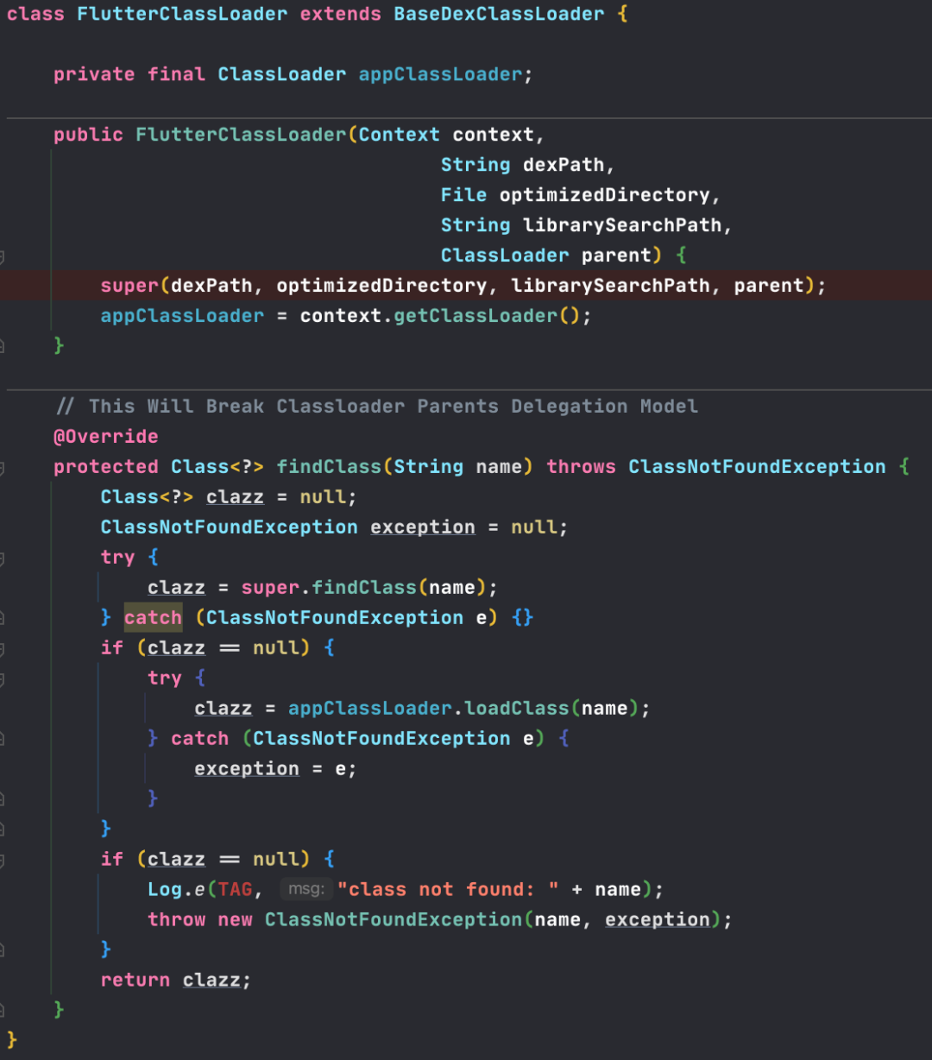
Task: Click the TAG constant
Action: [x=235, y=891]
